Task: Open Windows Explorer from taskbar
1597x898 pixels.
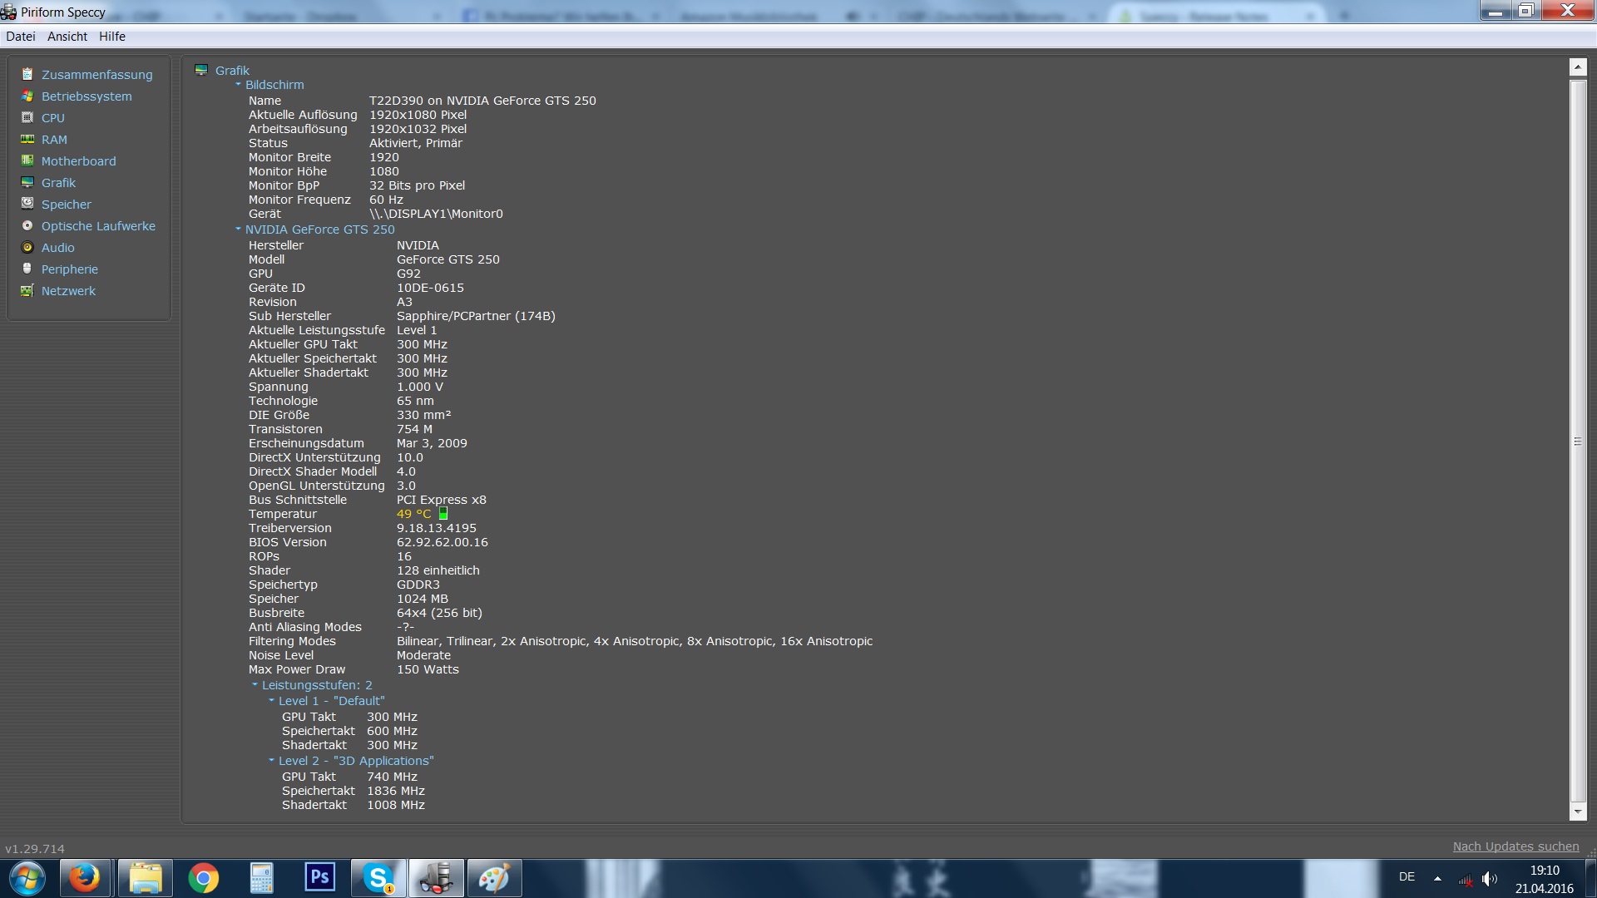Action: coord(146,878)
